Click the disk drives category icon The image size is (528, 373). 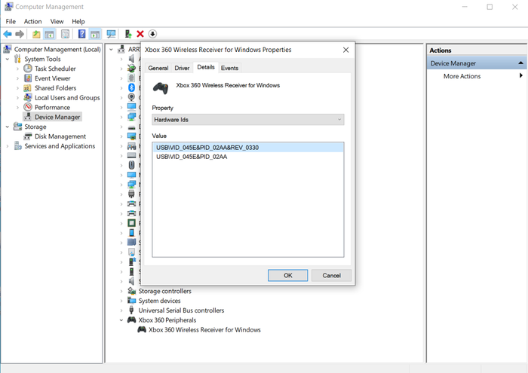[x=132, y=127]
